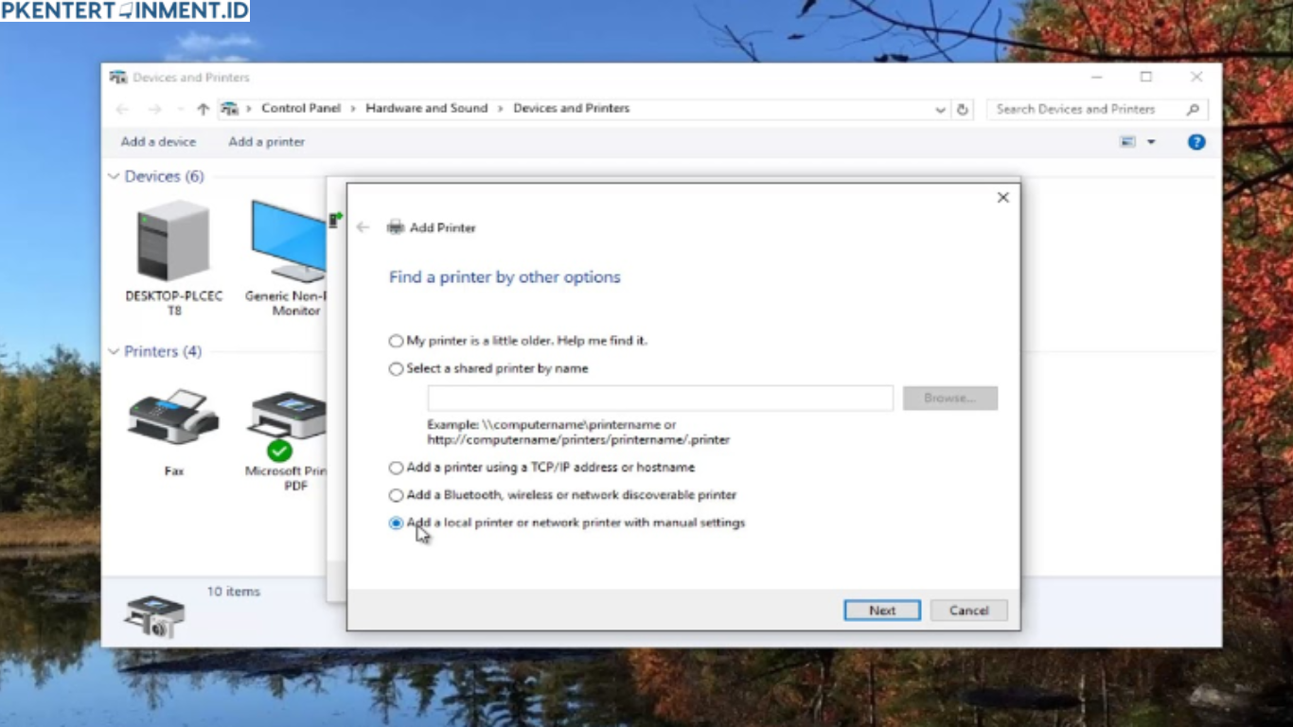Choose the Bluetooth, wireless or network printer option
The width and height of the screenshot is (1293, 727).
pos(396,495)
